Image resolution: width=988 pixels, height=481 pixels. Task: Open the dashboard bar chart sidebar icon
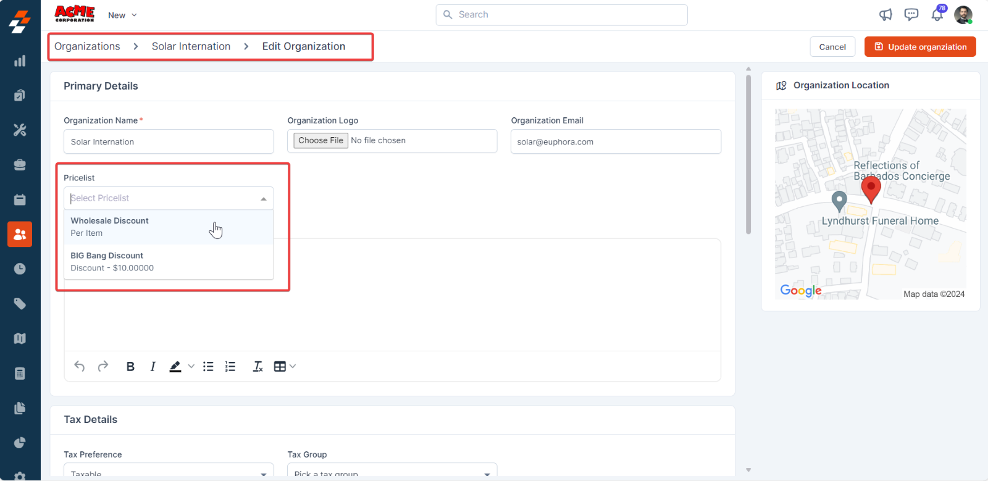click(20, 61)
